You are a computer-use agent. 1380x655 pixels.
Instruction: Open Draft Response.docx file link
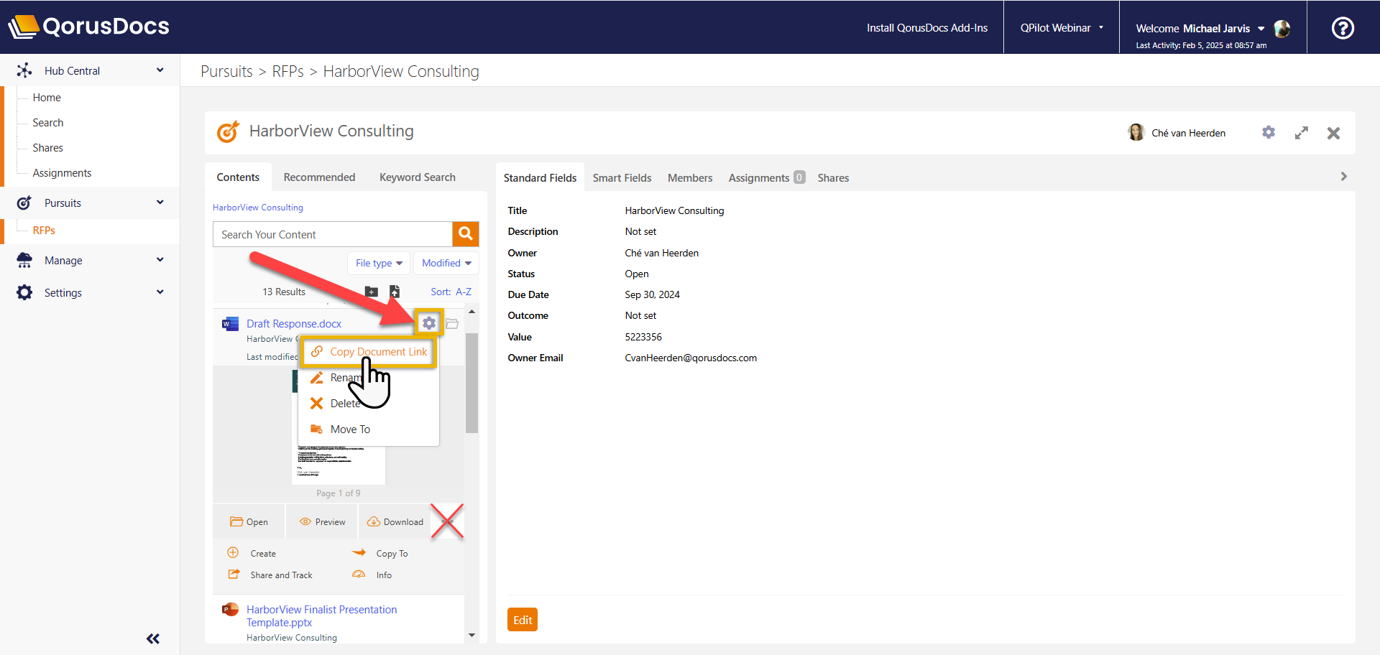coord(294,324)
